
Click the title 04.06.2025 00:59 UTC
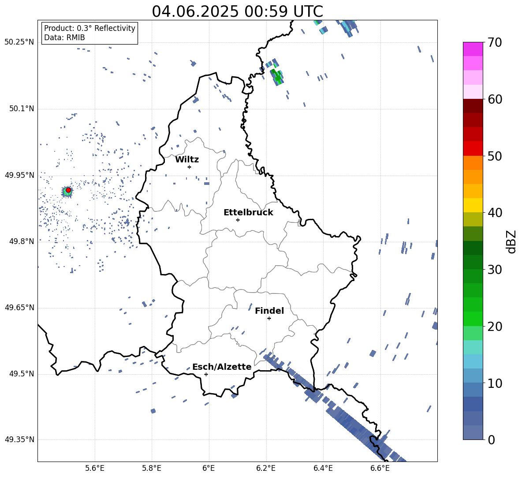click(237, 11)
